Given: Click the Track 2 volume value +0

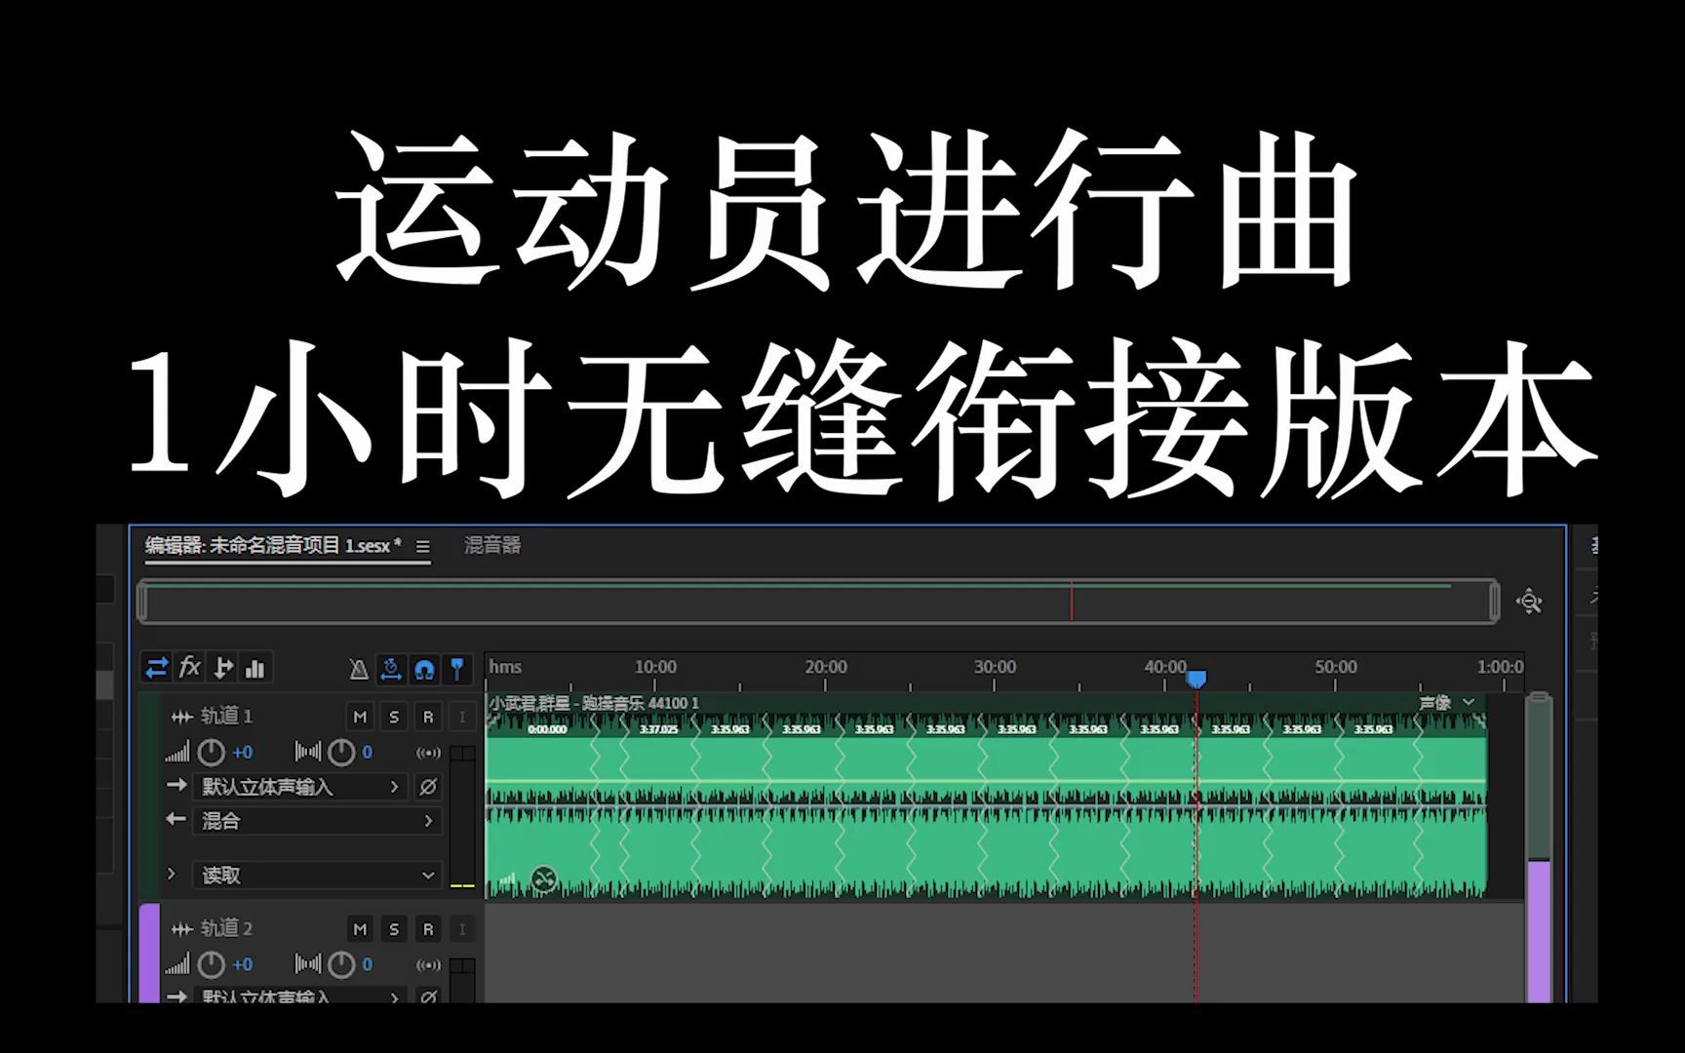Looking at the screenshot, I should pyautogui.click(x=243, y=965).
